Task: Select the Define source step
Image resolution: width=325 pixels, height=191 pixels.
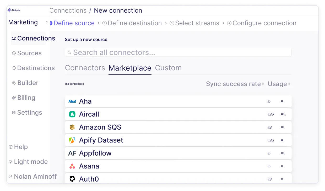Action: click(72, 23)
